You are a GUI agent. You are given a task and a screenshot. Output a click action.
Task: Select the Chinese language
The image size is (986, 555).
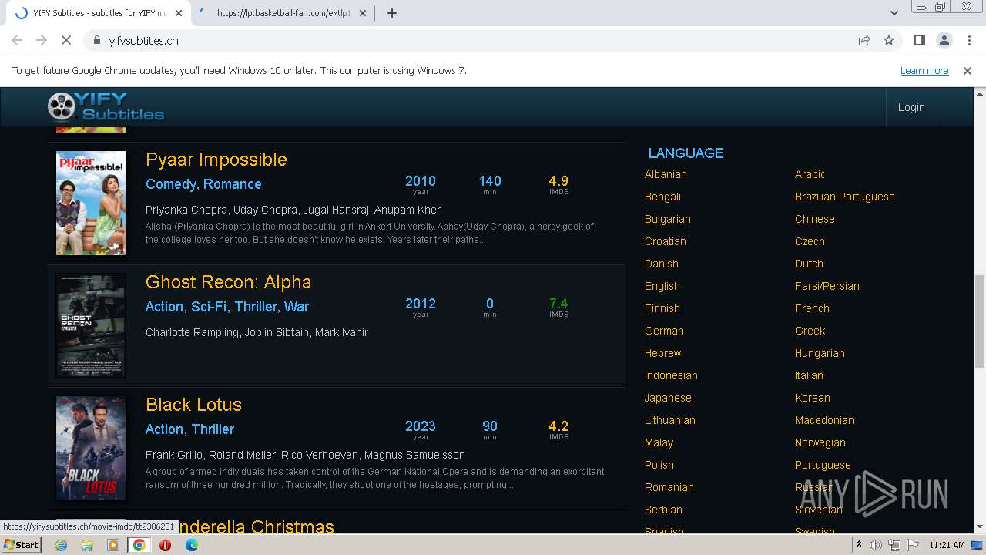[x=815, y=219]
